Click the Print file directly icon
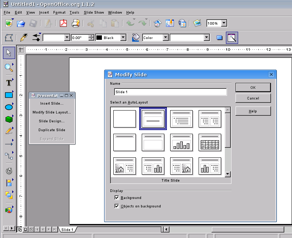 [x=76, y=24]
